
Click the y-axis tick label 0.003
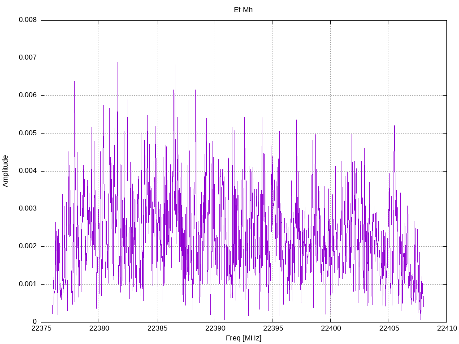point(28,208)
